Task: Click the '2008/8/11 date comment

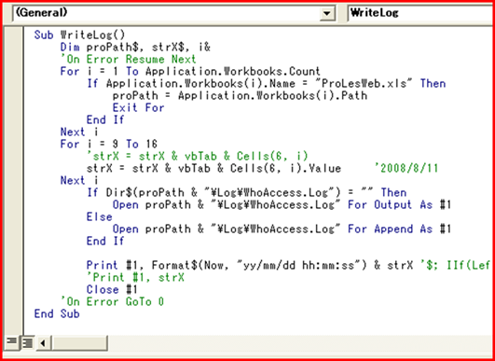Action: (x=406, y=168)
